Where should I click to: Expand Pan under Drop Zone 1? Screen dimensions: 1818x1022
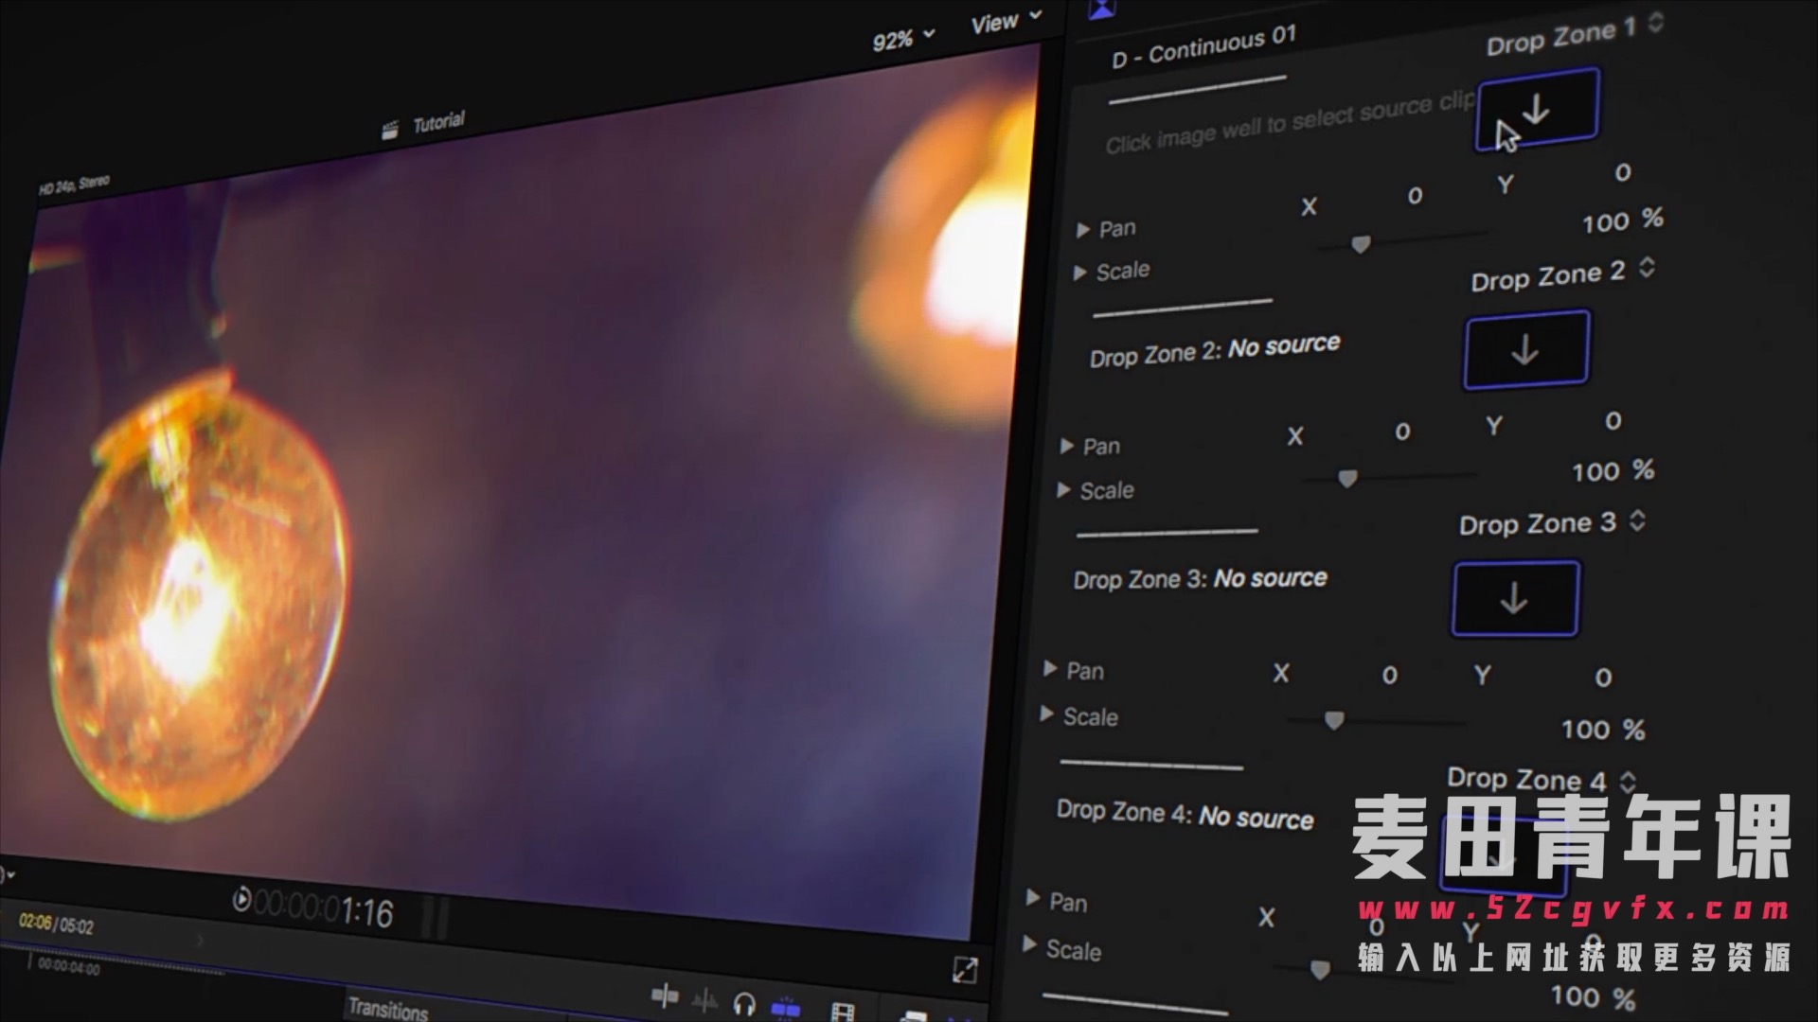click(x=1083, y=229)
